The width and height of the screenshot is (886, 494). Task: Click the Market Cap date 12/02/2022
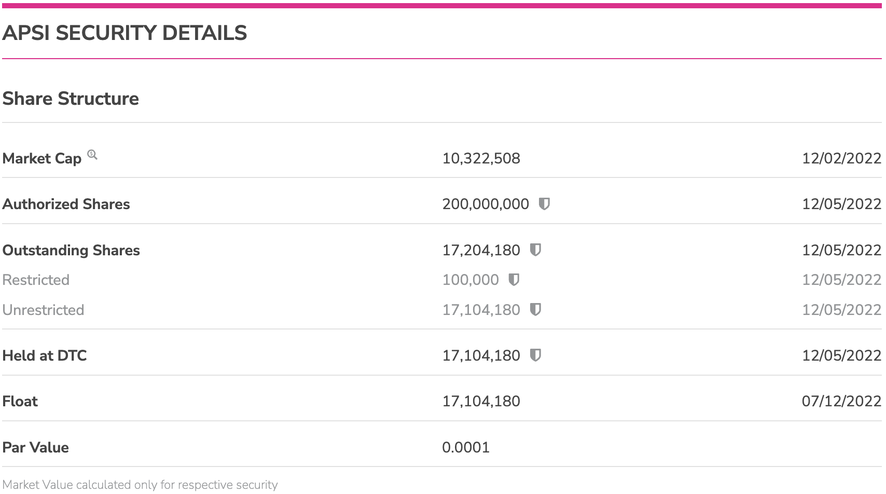pyautogui.click(x=841, y=158)
